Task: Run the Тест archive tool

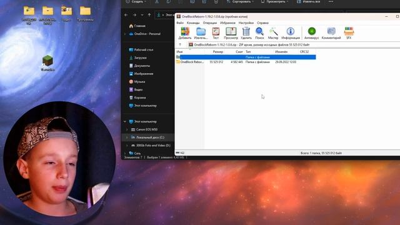Action: (x=216, y=33)
